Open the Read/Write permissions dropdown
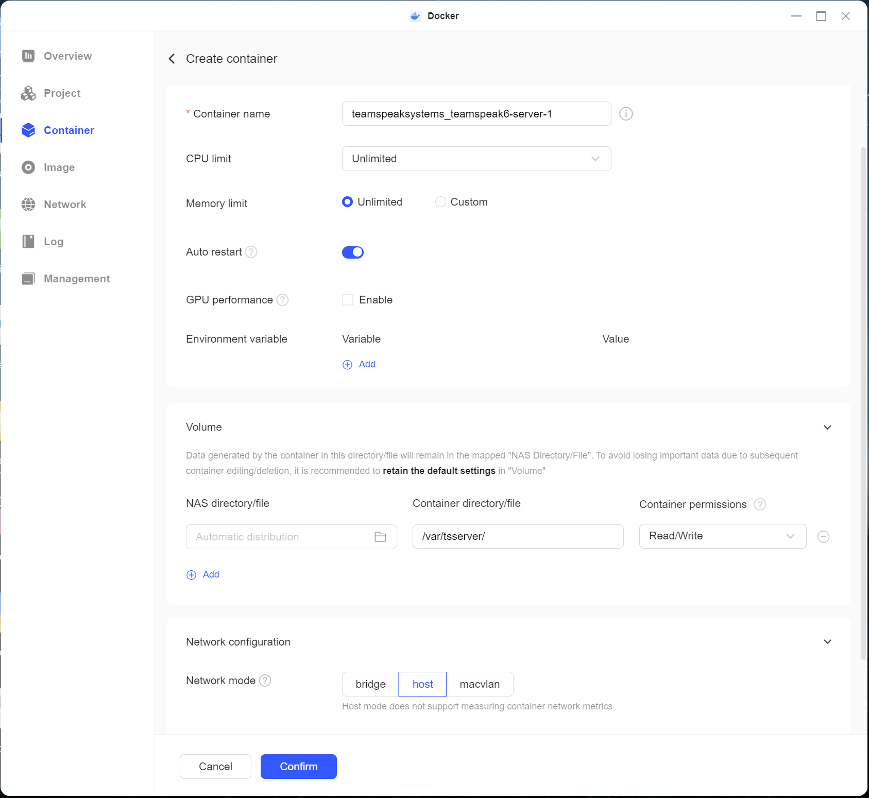 (722, 536)
